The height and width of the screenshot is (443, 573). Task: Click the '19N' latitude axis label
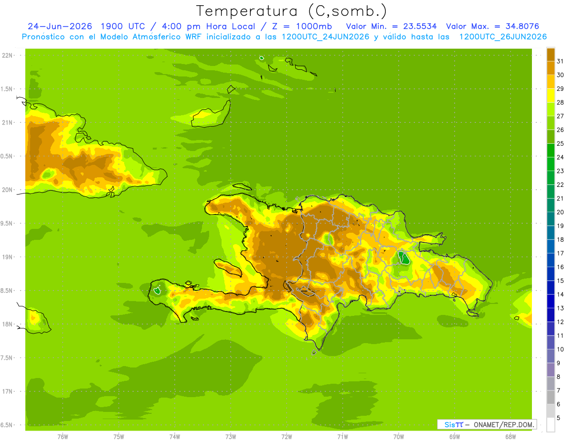click(x=8, y=257)
